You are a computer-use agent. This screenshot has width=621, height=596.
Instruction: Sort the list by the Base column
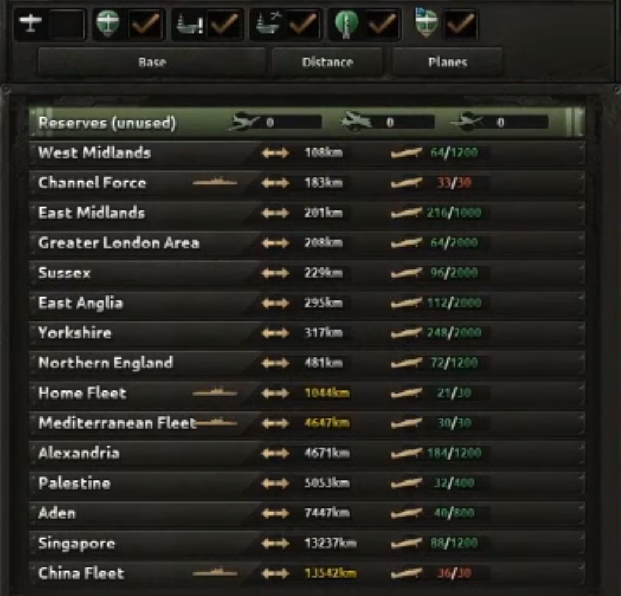tap(152, 62)
